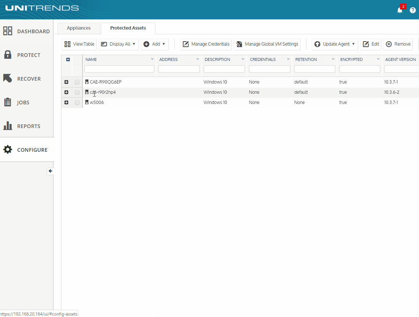Image resolution: width=419 pixels, height=317 pixels.
Task: Switch to the Appliances tab
Action: click(x=79, y=28)
